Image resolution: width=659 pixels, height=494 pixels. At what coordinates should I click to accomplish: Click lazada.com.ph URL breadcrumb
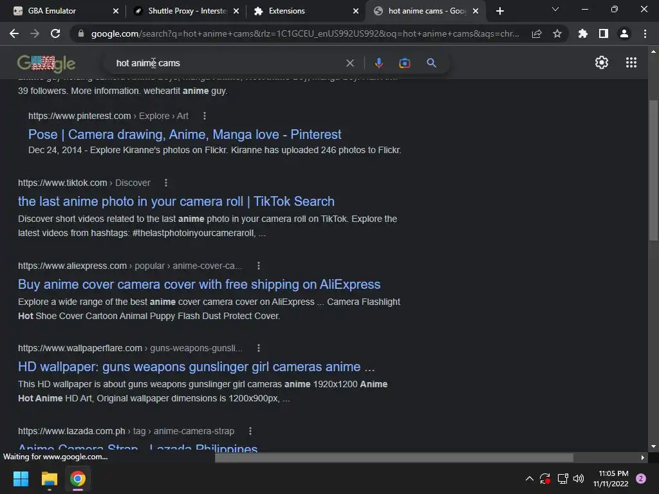point(126,431)
